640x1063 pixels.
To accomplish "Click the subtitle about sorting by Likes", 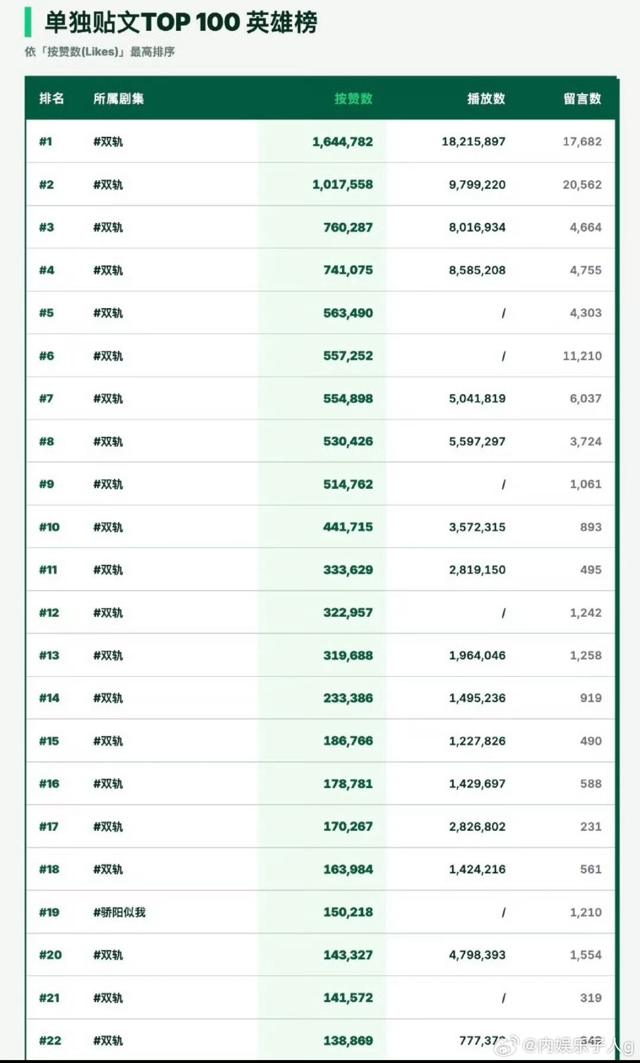I will [100, 52].
